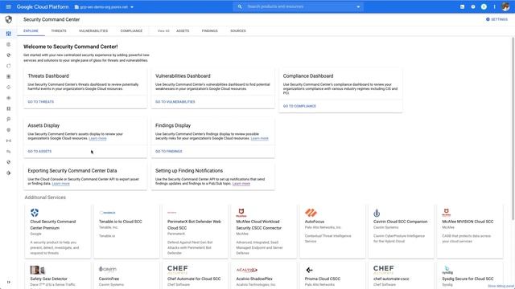515x289 pixels.
Task: Switch to the Compliance tab
Action: (131, 31)
